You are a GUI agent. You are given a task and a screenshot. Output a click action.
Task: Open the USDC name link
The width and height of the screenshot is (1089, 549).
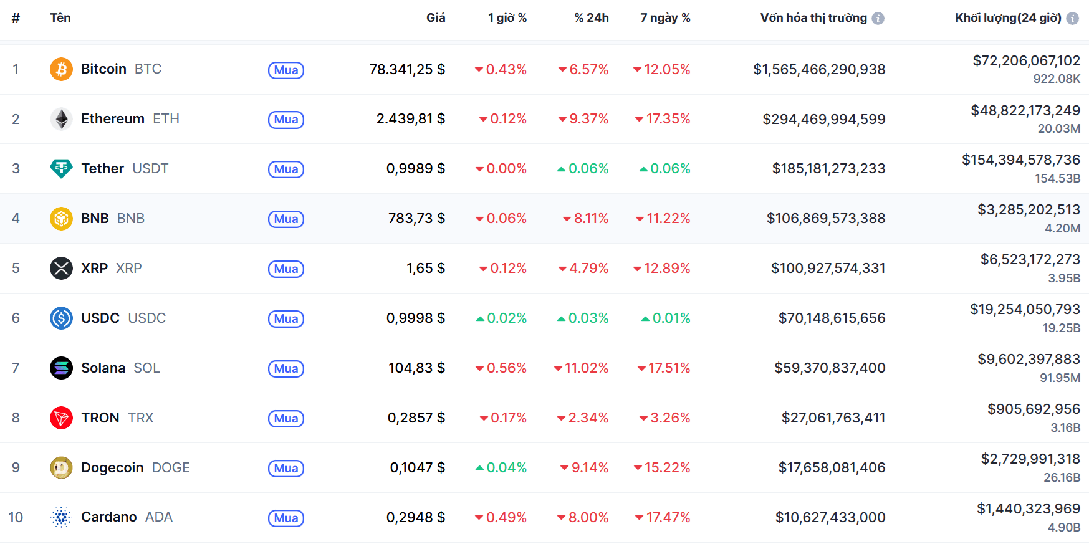point(123,318)
